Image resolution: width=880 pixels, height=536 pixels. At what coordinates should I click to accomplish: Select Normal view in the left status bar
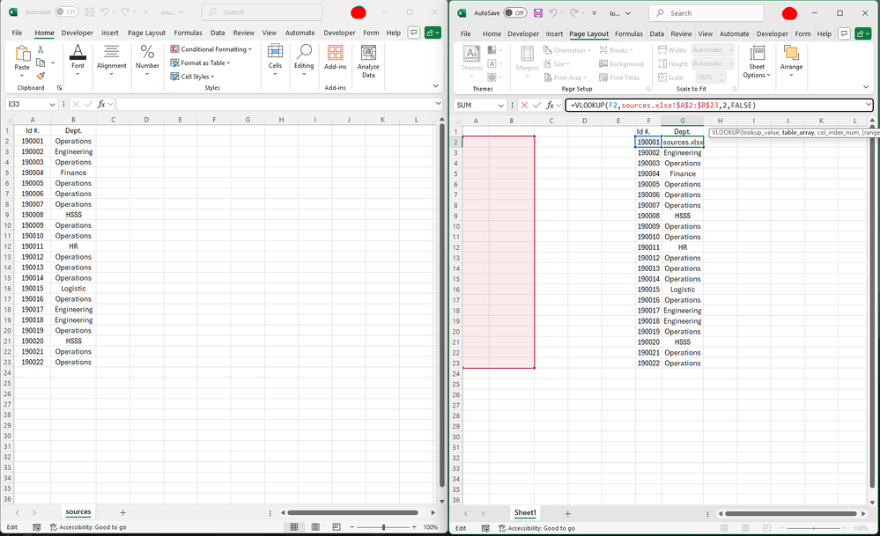(294, 527)
